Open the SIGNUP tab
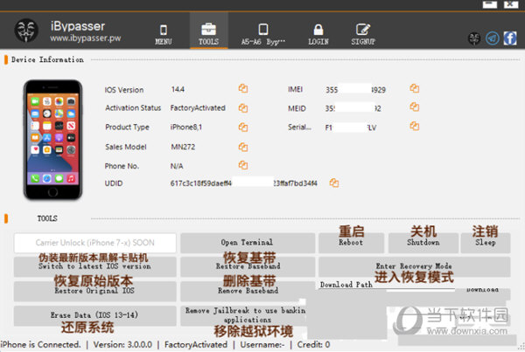Screen dimensions: 525x352 click(363, 34)
